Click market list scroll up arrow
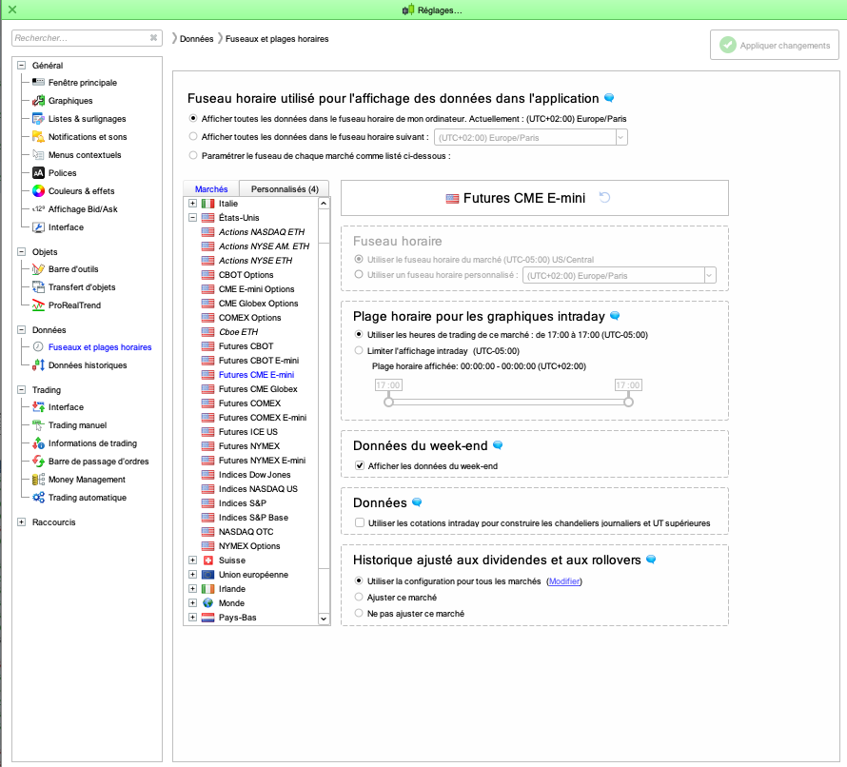This screenshot has height=767, width=847. click(324, 204)
